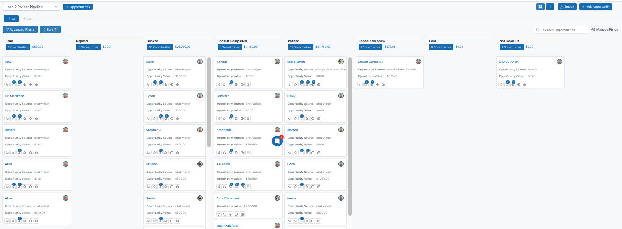The height and width of the screenshot is (229, 622).
Task: Click the tags icon on Amy's card
Action: (19, 84)
